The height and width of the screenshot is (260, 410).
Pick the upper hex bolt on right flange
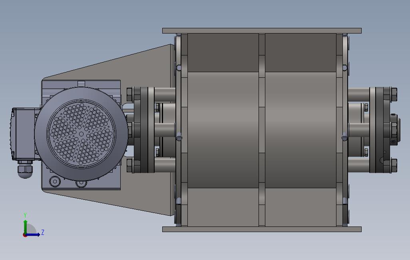[394, 95]
